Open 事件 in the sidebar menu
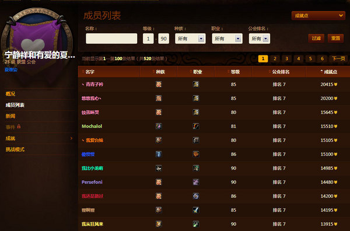Image resolution: width=350 pixels, height=231 pixels. [x=10, y=127]
